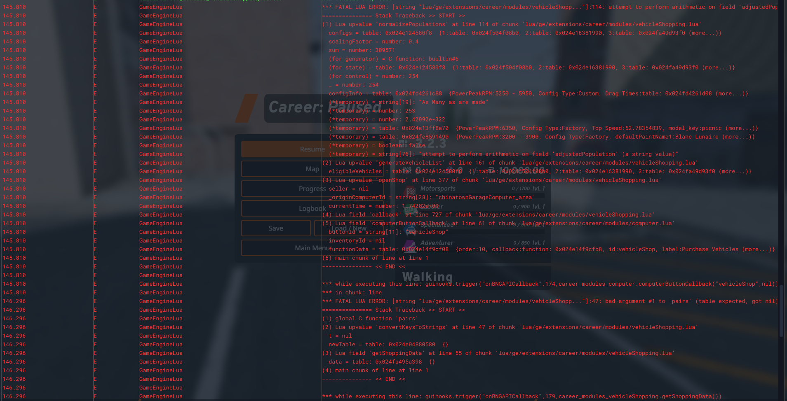Click the "Career: Paused" title
The image size is (787, 401).
coord(325,107)
